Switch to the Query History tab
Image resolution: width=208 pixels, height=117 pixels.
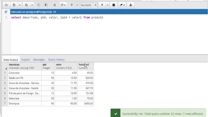tap(56, 59)
